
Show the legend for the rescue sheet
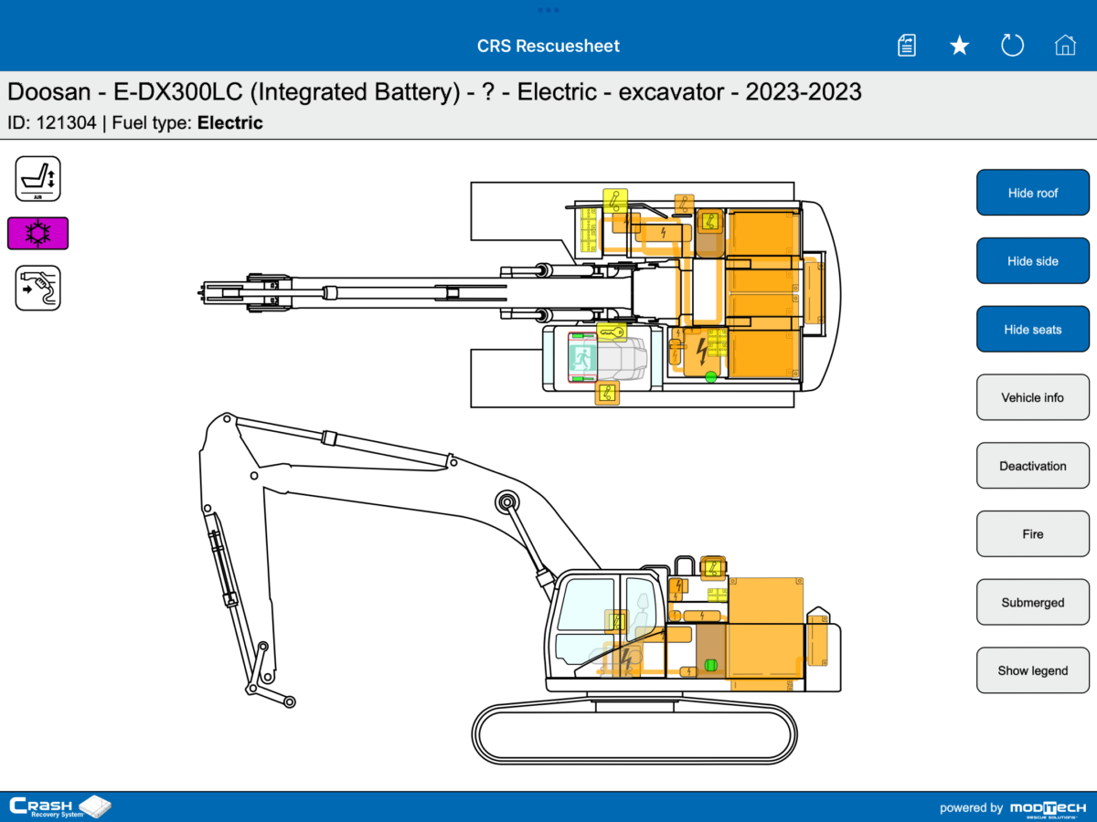1032,669
